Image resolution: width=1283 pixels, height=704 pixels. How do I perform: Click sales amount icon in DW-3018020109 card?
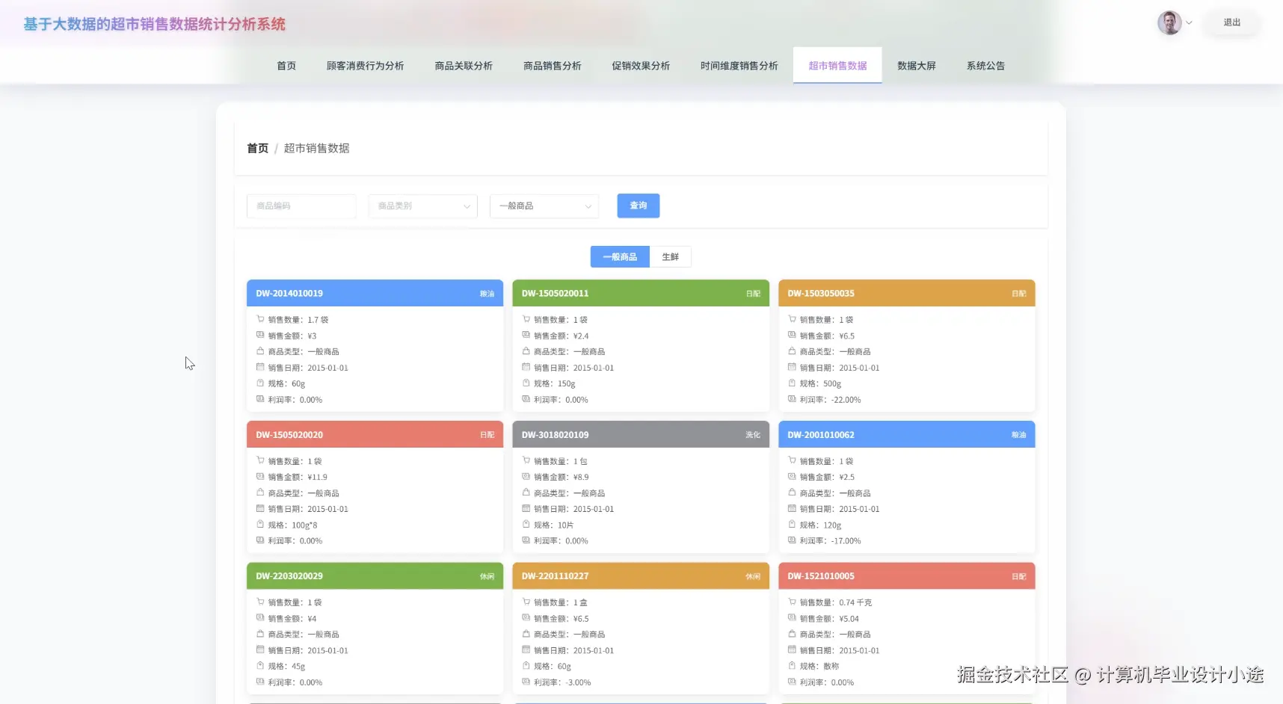[x=526, y=476]
